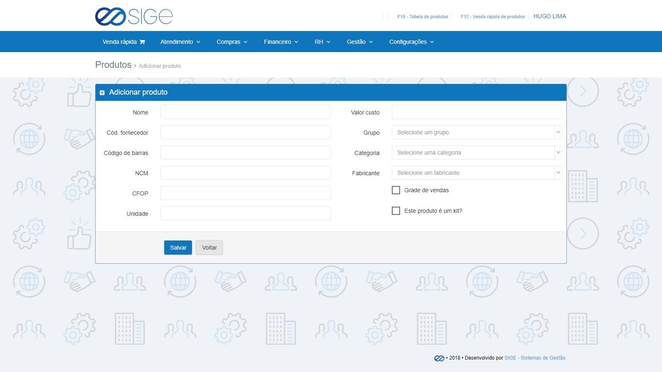
Task: Tick the 'Este produto é um kit?' checkbox
Action: 396,211
